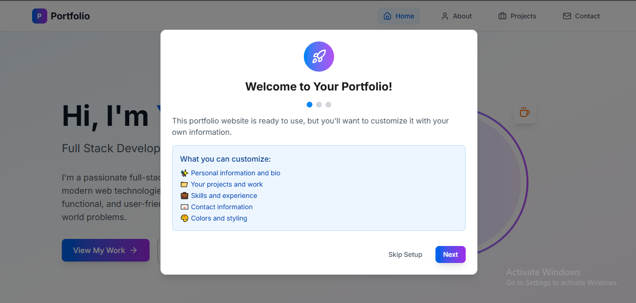The width and height of the screenshot is (636, 303).
Task: Click the View My Work button
Action: (105, 250)
